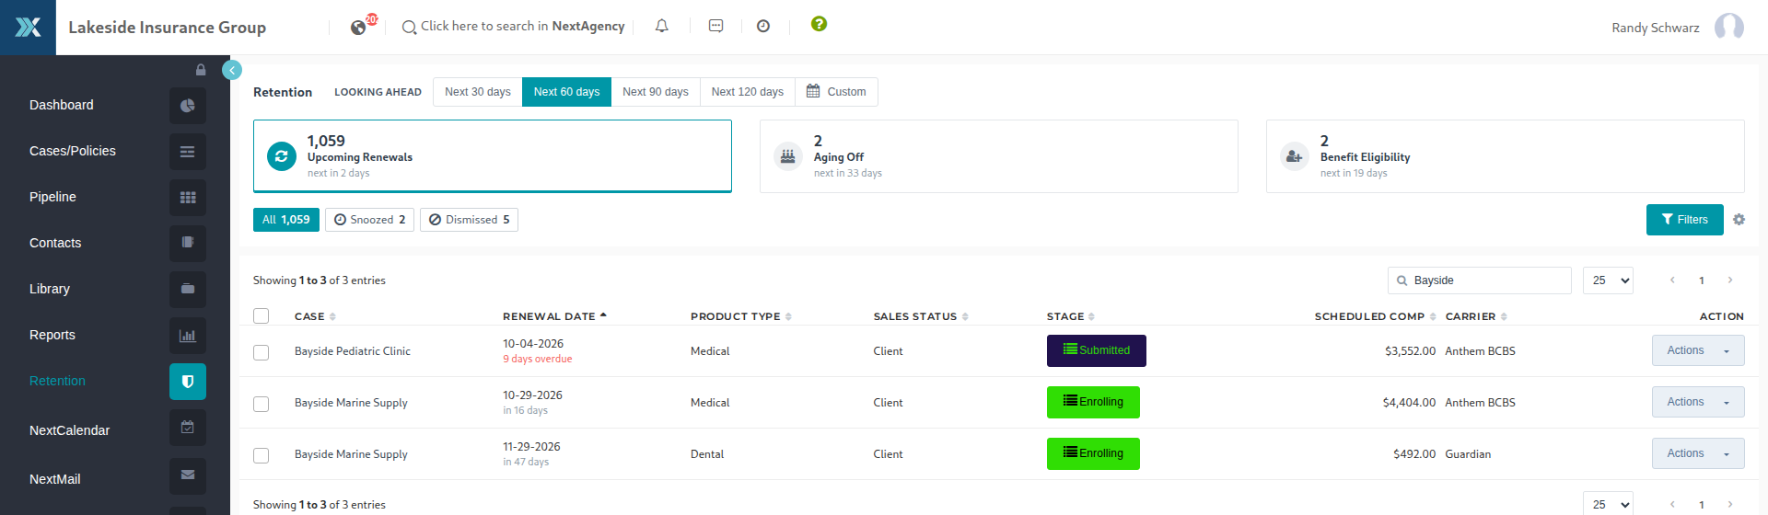This screenshot has height=515, width=1768.
Task: Click the NextCalendar calendar icon
Action: point(188,428)
